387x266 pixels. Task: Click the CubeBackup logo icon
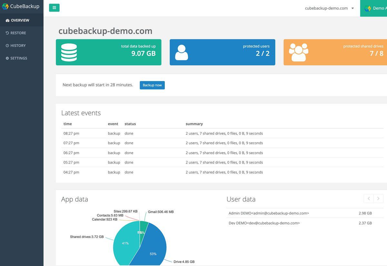tap(5, 6)
